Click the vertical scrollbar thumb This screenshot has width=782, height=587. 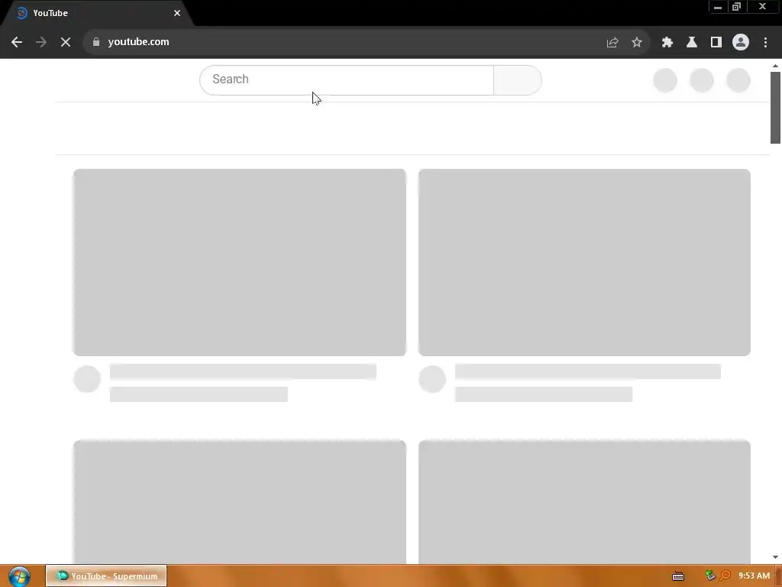coord(775,107)
